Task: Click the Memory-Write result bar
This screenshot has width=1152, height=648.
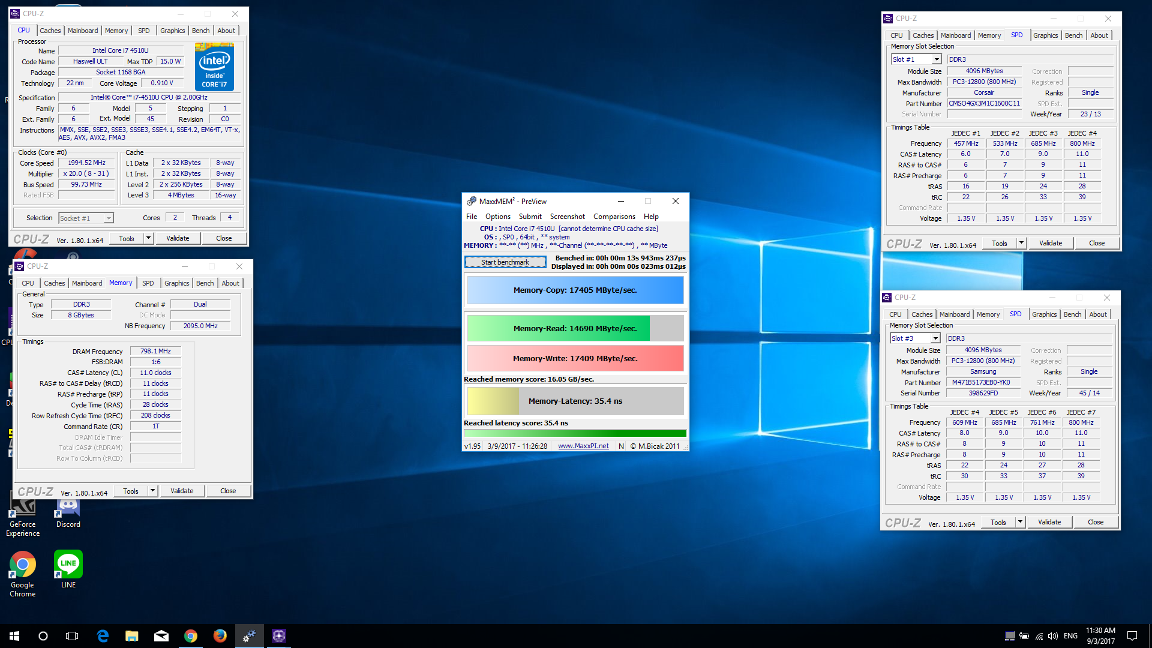Action: (x=575, y=358)
